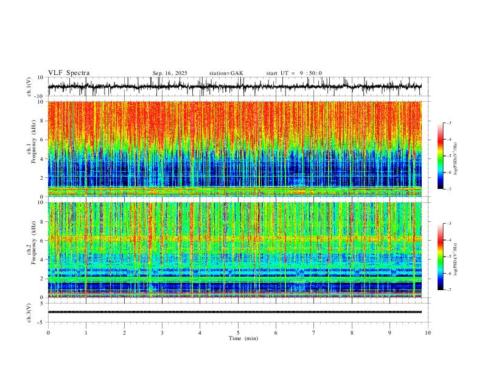This screenshot has width=482, height=373.
Task: Click the -3 label on ch.1 color scale
Action: (x=449, y=123)
